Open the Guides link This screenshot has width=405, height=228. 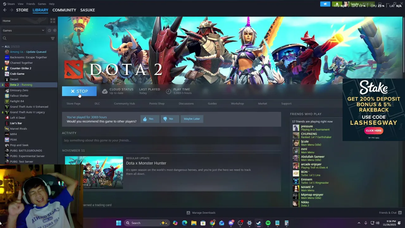[212, 104]
